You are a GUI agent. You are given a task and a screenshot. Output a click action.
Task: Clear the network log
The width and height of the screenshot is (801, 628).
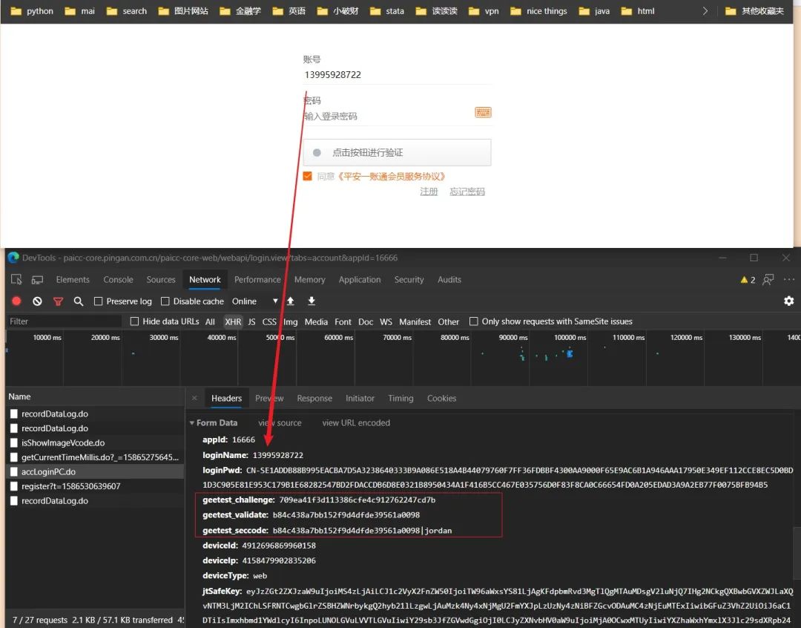point(37,301)
